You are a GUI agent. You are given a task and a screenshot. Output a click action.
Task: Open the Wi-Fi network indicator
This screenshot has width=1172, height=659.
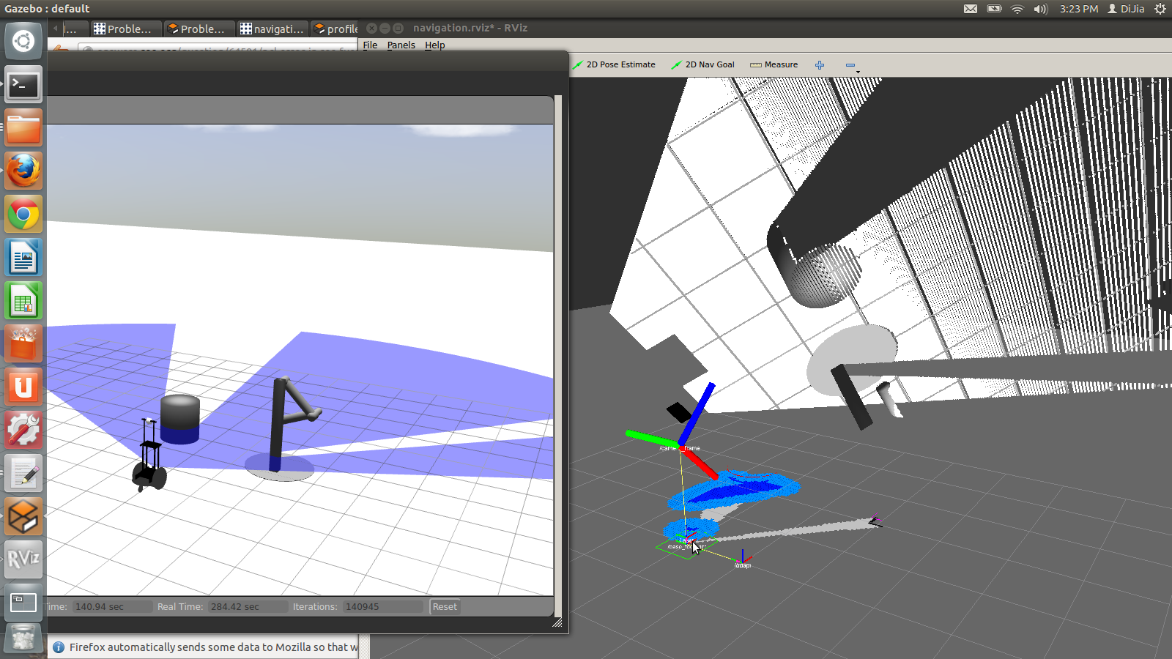tap(1017, 9)
